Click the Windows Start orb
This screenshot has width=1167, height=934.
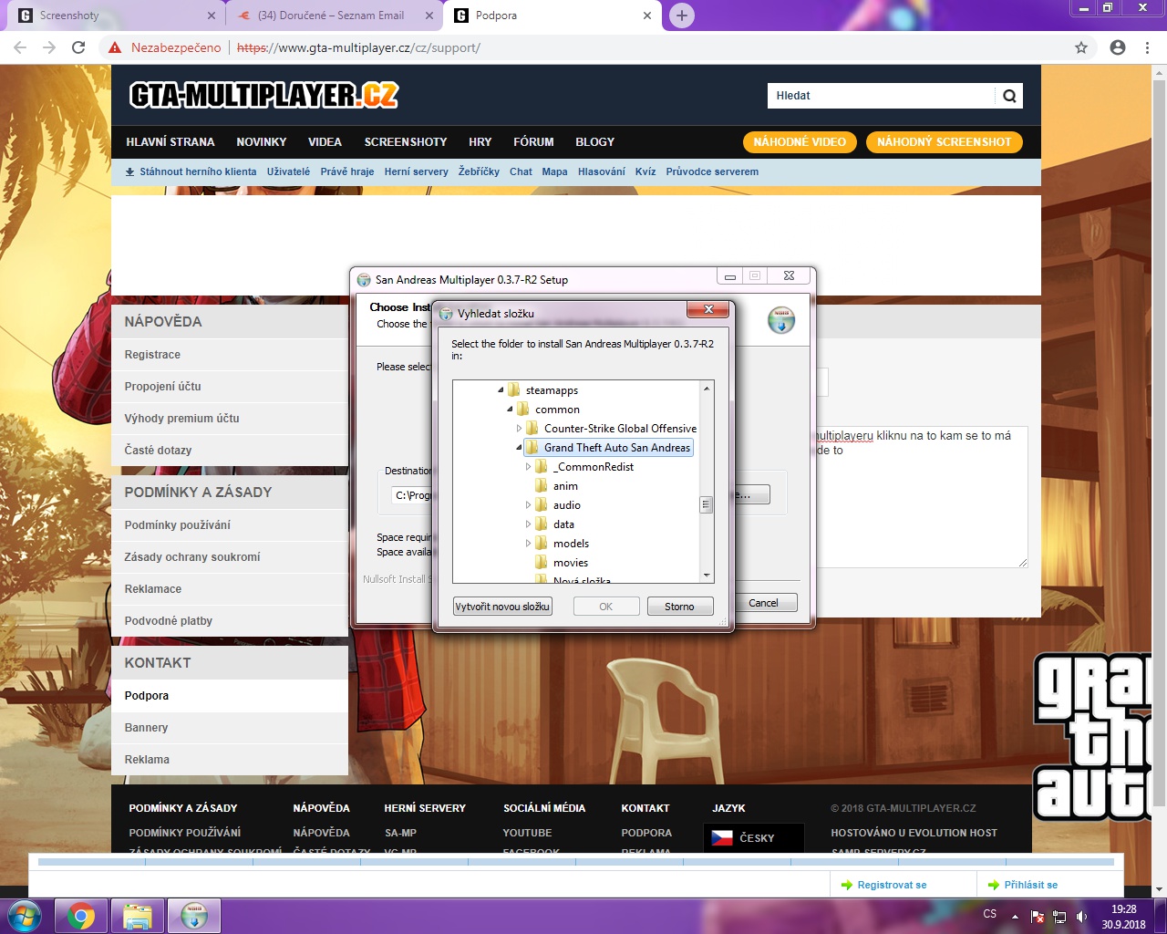(x=24, y=915)
